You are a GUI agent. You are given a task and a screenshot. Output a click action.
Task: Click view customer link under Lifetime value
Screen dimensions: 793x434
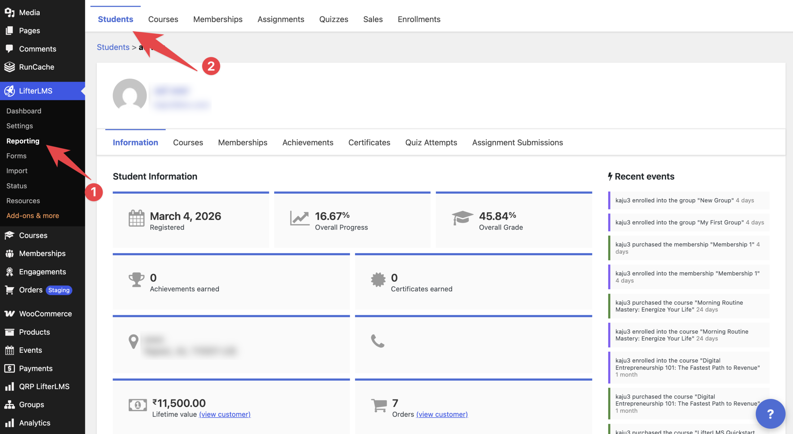(x=225, y=414)
